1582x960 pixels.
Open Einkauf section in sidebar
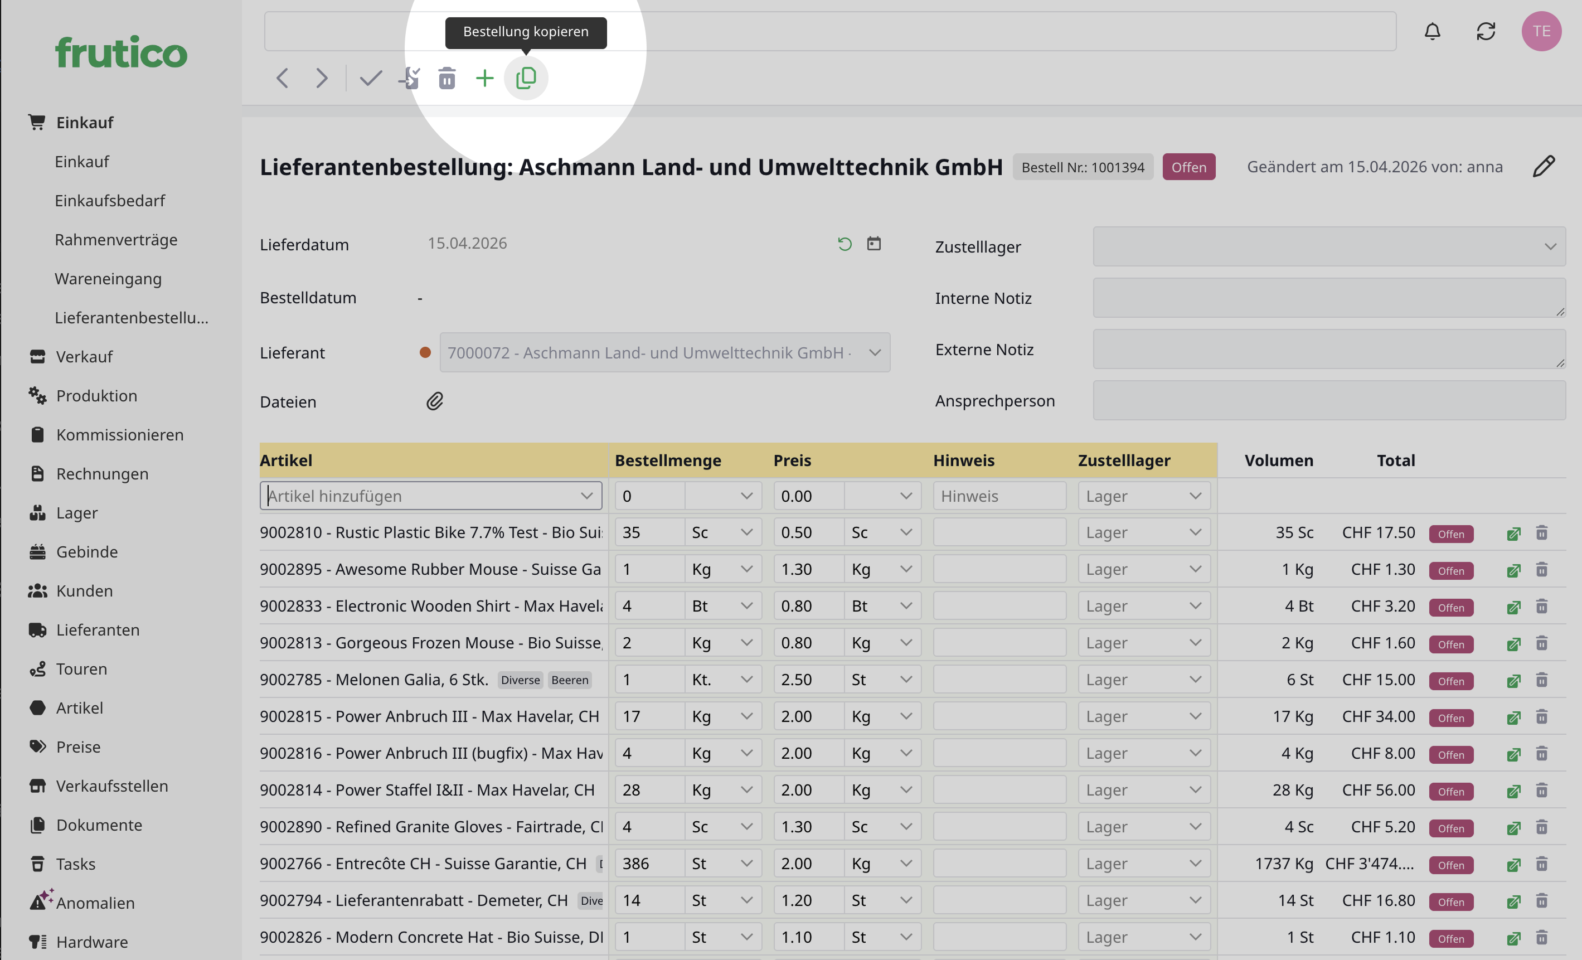pos(84,122)
